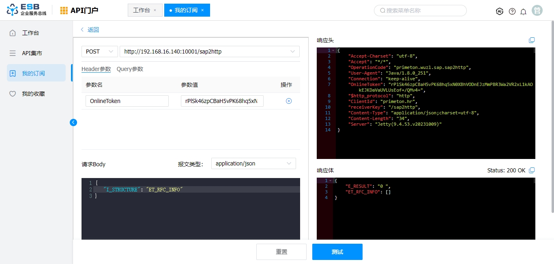Open the POST method dropdown
Viewport: 554px width, 264px height.
99,52
